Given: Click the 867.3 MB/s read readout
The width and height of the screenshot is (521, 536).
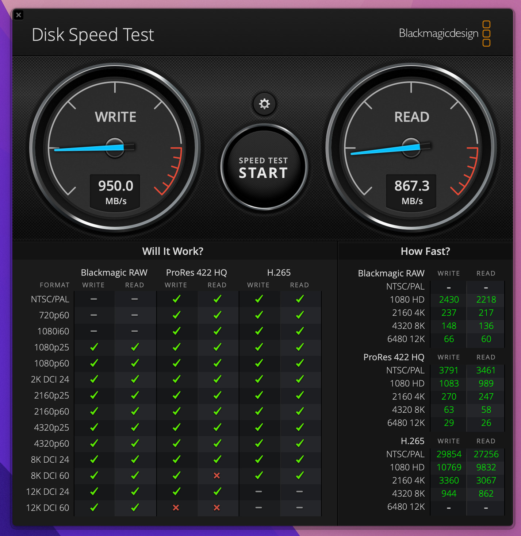Looking at the screenshot, I should (412, 192).
